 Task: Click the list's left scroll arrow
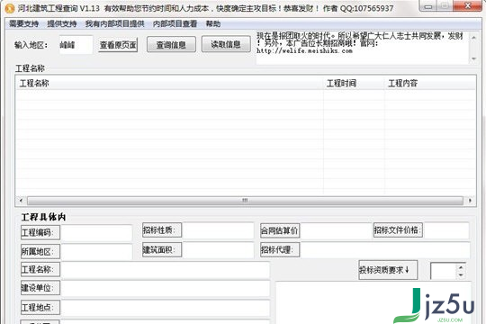[x=21, y=201]
